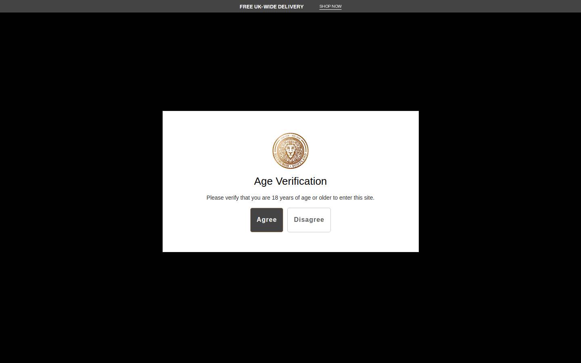581x363 pixels.
Task: Open the SHOP NOW link
Action: (330, 6)
